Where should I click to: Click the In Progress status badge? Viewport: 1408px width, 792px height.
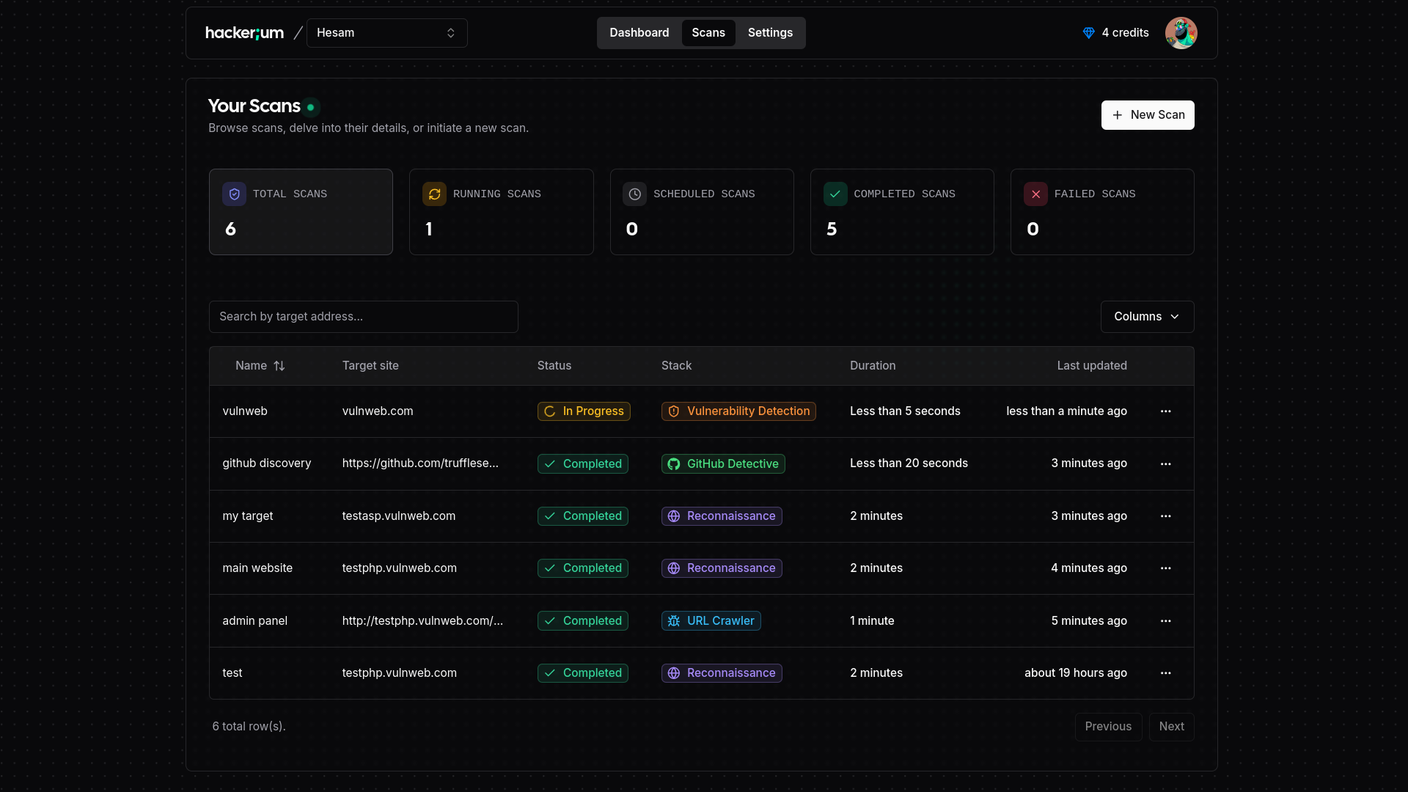coord(583,411)
